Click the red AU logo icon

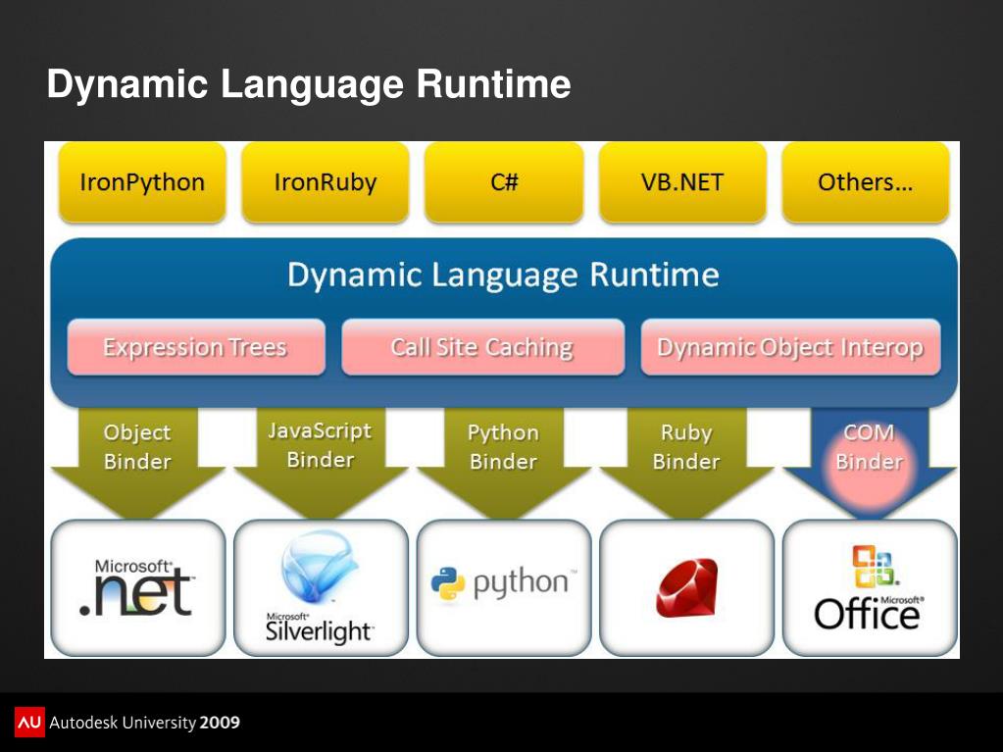[x=29, y=722]
